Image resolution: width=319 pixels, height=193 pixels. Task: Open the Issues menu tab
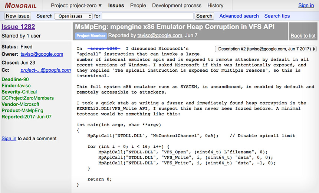click(116, 6)
